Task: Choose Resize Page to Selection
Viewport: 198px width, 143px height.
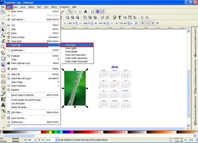Action: [33, 95]
